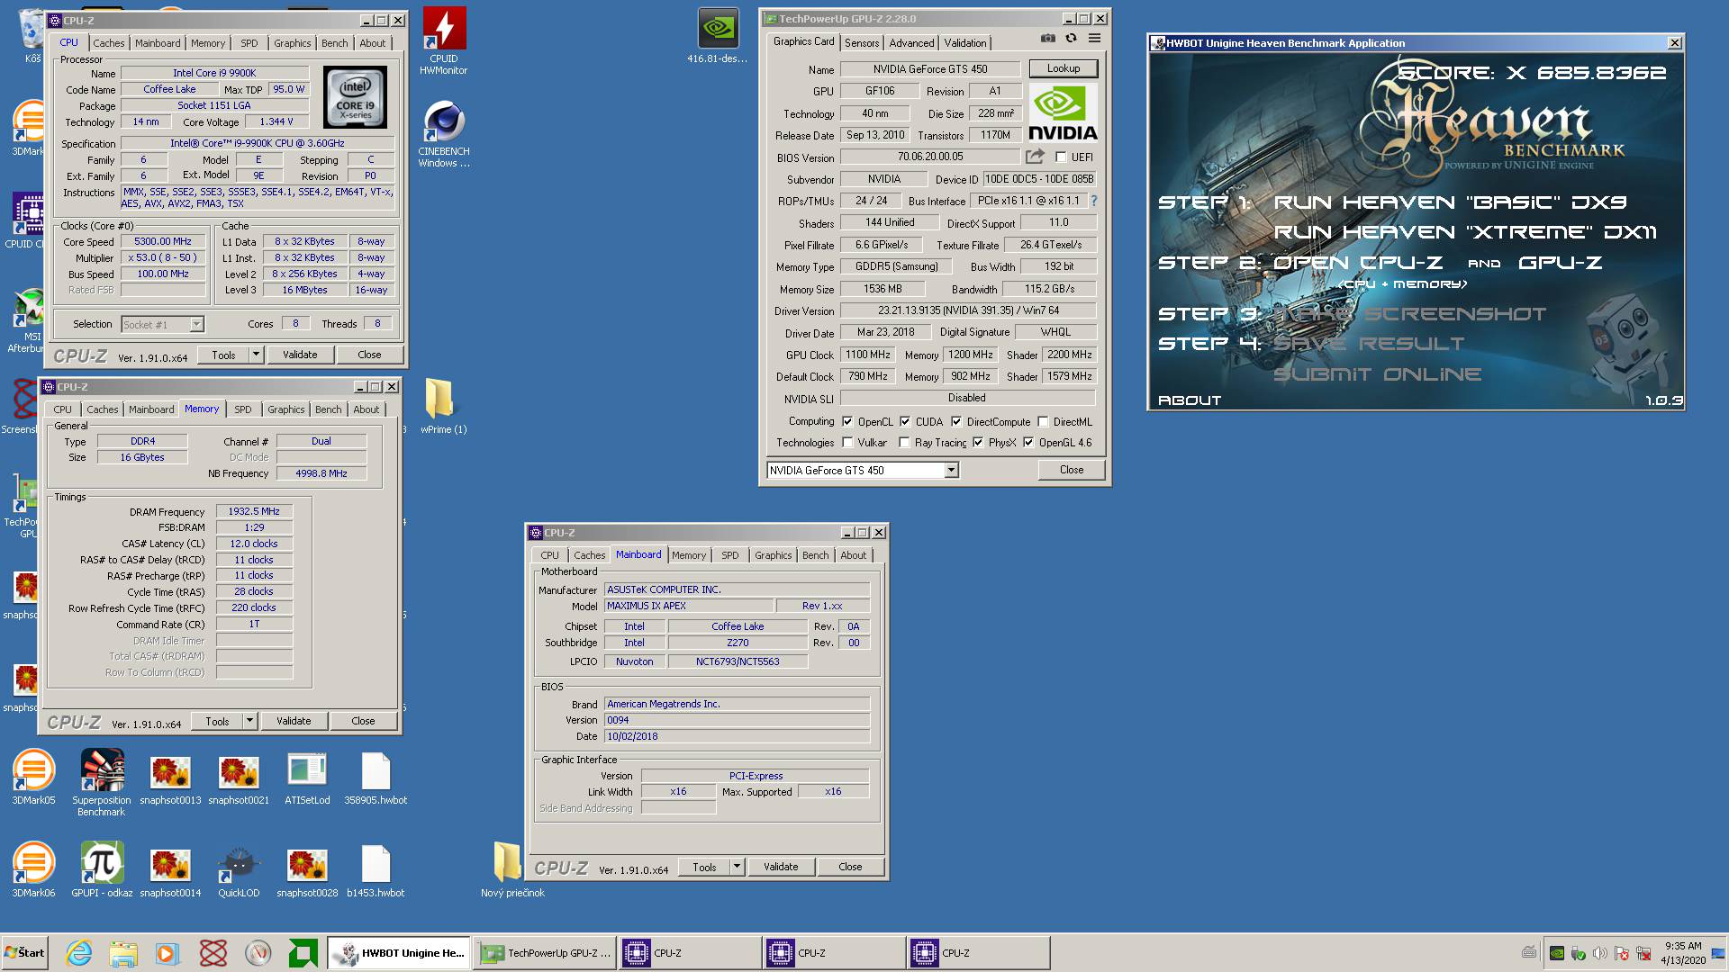This screenshot has width=1729, height=972.
Task: Click the Core Speed value 5300.00 MHz
Action: pos(163,241)
